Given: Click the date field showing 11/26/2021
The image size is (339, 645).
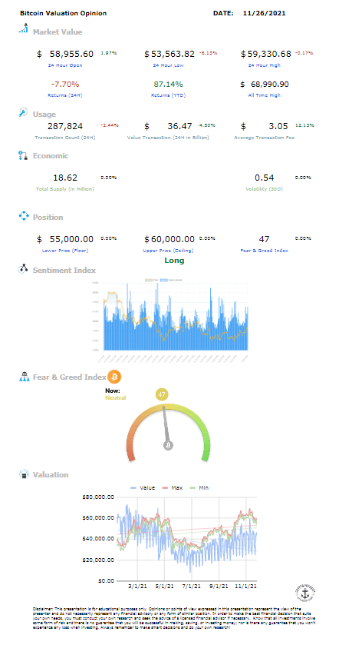Looking at the screenshot, I should [264, 13].
